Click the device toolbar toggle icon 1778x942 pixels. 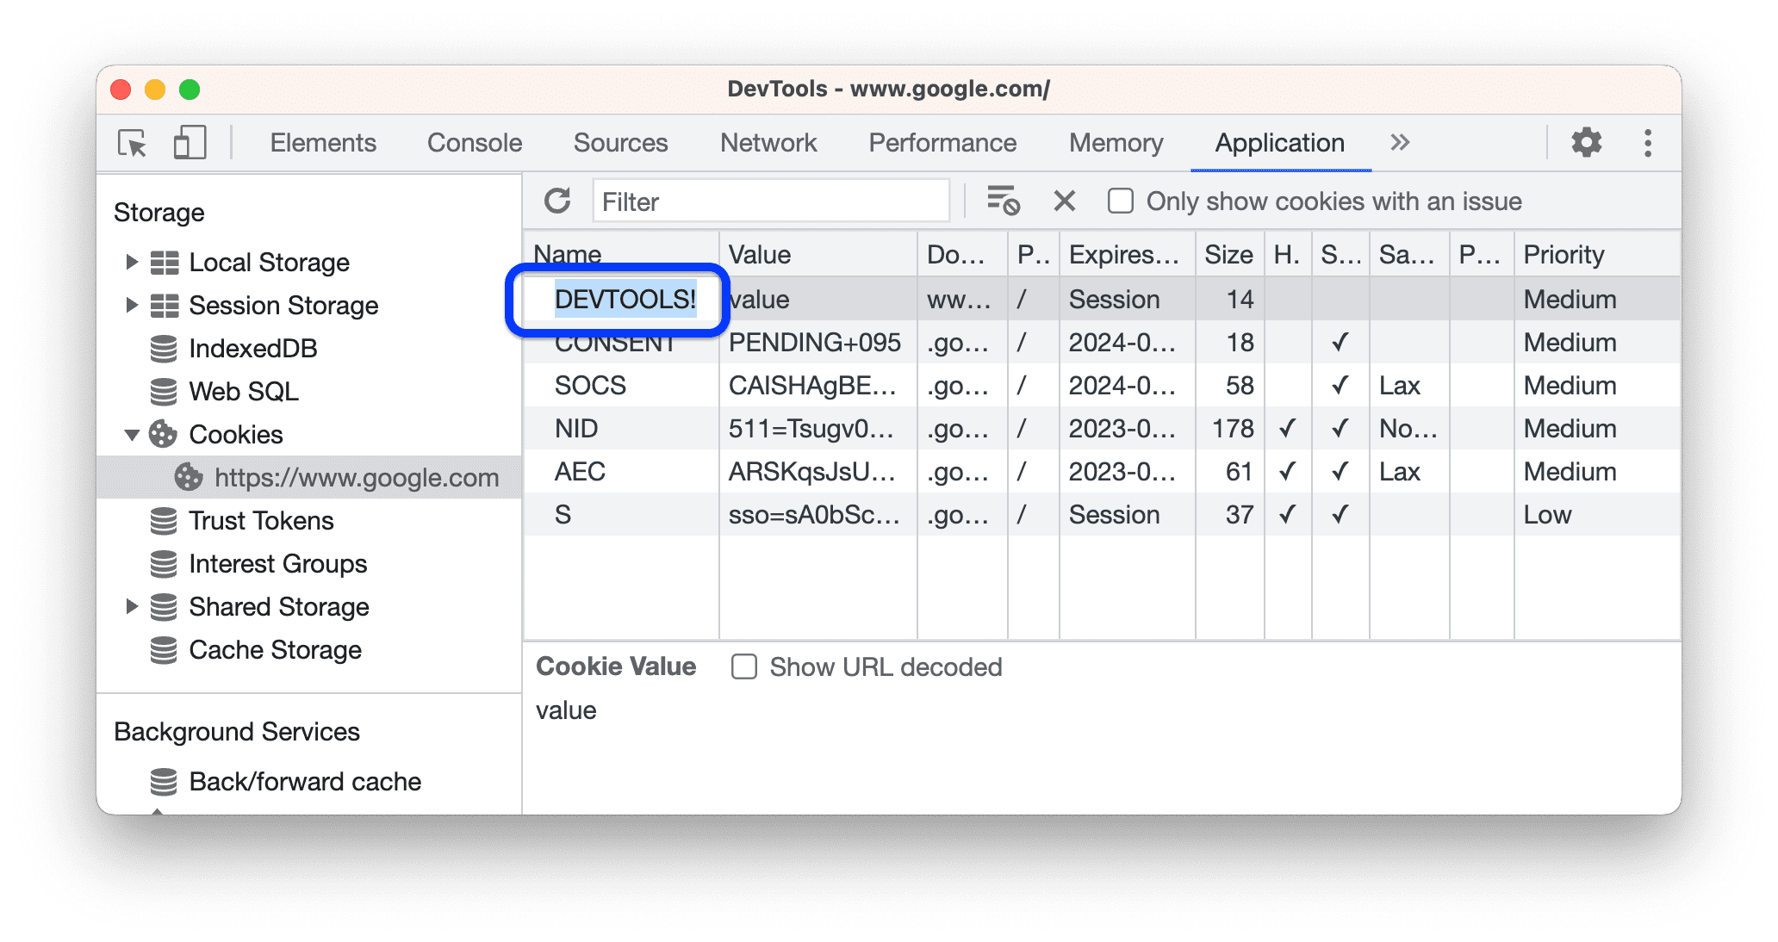pos(190,142)
